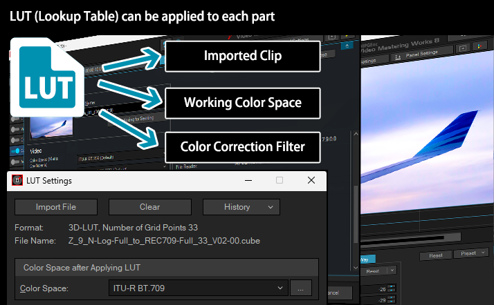
Task: Click the -28 numeric input field
Action: [374, 289]
